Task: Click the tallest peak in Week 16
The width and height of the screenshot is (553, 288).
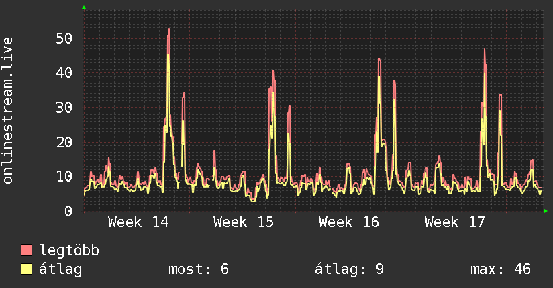Action: (x=379, y=59)
